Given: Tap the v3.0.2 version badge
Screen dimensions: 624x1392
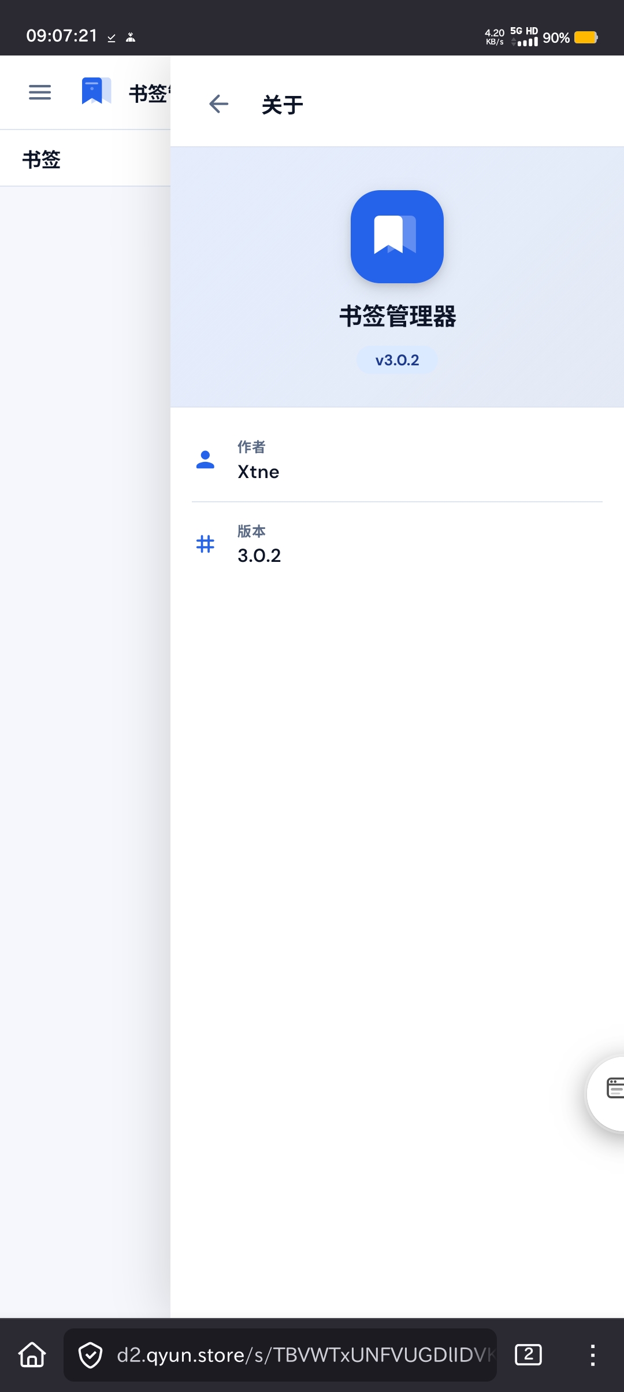Looking at the screenshot, I should click(397, 360).
